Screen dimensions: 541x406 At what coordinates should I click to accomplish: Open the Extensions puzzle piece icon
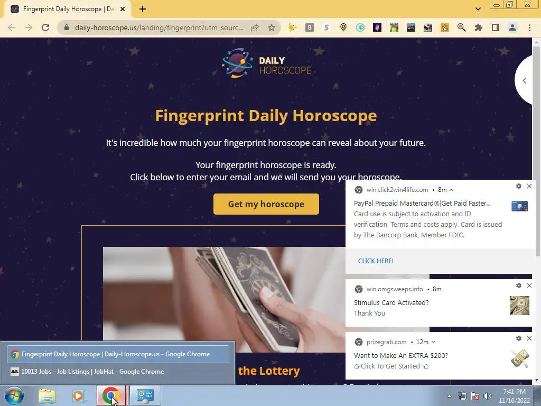478,27
